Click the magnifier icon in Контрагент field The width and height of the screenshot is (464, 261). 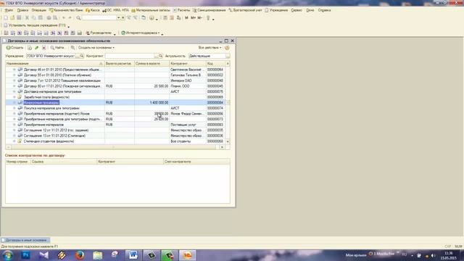click(160, 56)
